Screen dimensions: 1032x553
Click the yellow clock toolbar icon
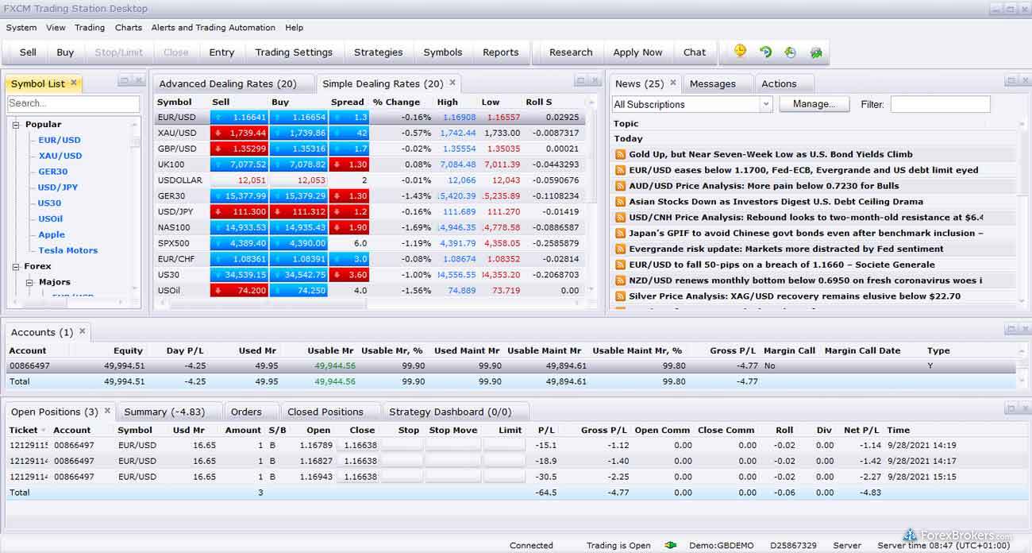(740, 52)
